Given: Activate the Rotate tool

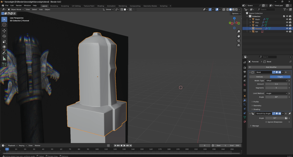Looking at the screenshot, I should click(4, 36).
